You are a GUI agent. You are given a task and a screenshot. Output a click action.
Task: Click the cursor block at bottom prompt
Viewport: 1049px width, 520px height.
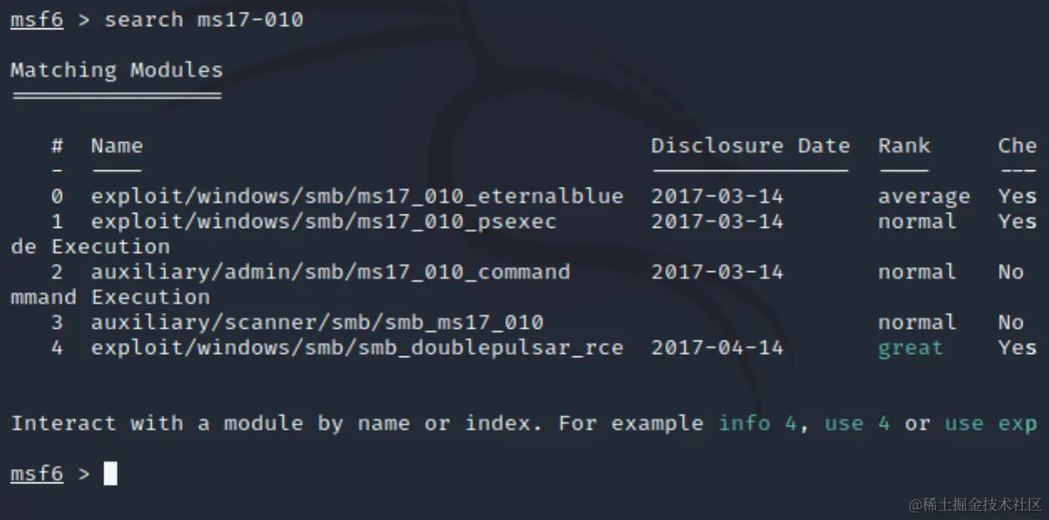pyautogui.click(x=110, y=474)
